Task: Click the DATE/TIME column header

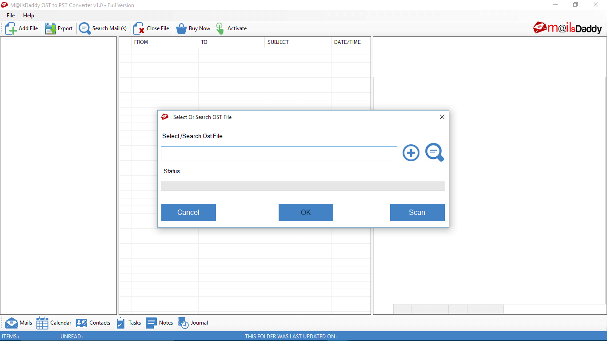Action: (351, 42)
